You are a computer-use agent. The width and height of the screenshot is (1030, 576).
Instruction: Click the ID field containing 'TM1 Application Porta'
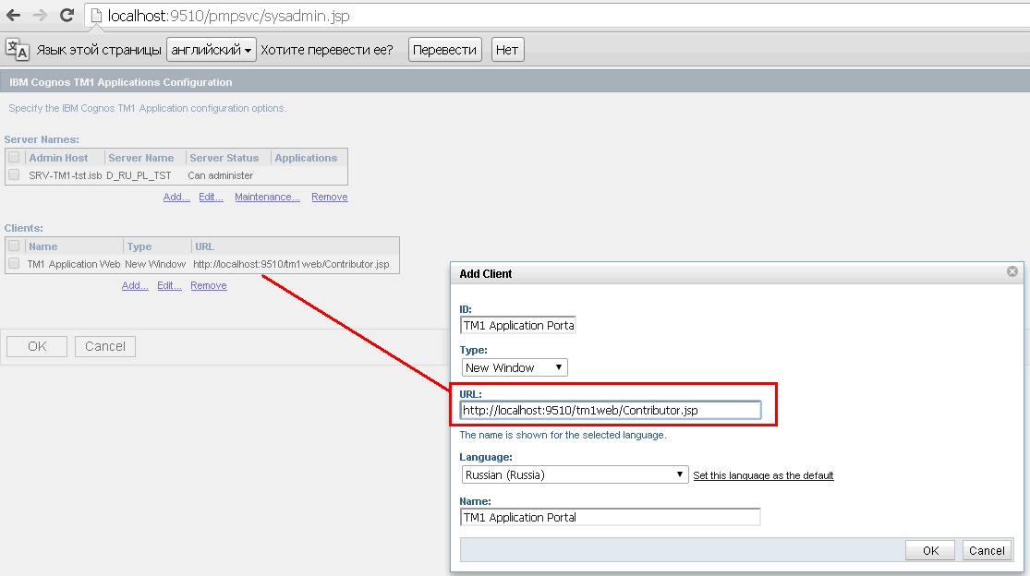518,326
